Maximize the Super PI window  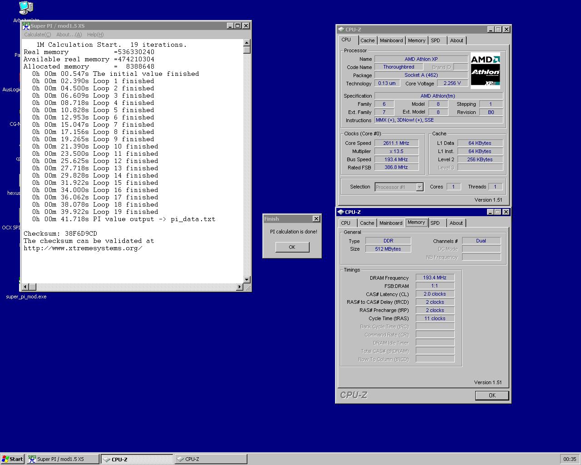[x=237, y=26]
